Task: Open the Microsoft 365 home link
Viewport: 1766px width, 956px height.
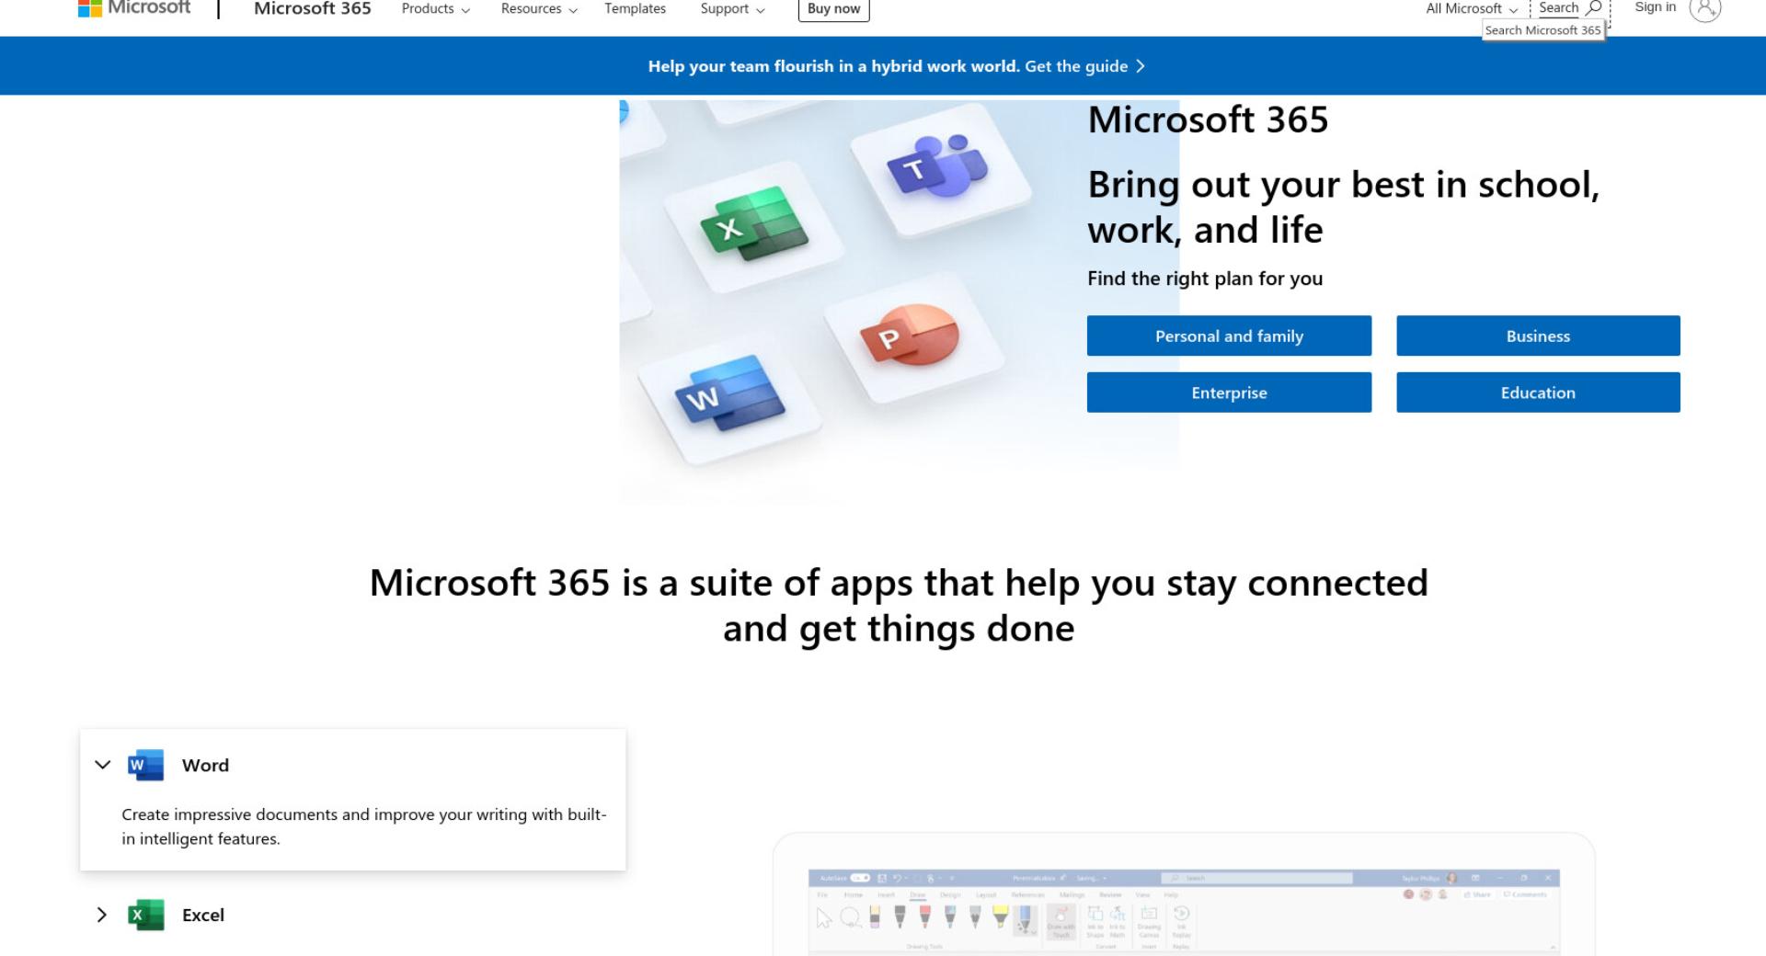Action: [x=312, y=9]
